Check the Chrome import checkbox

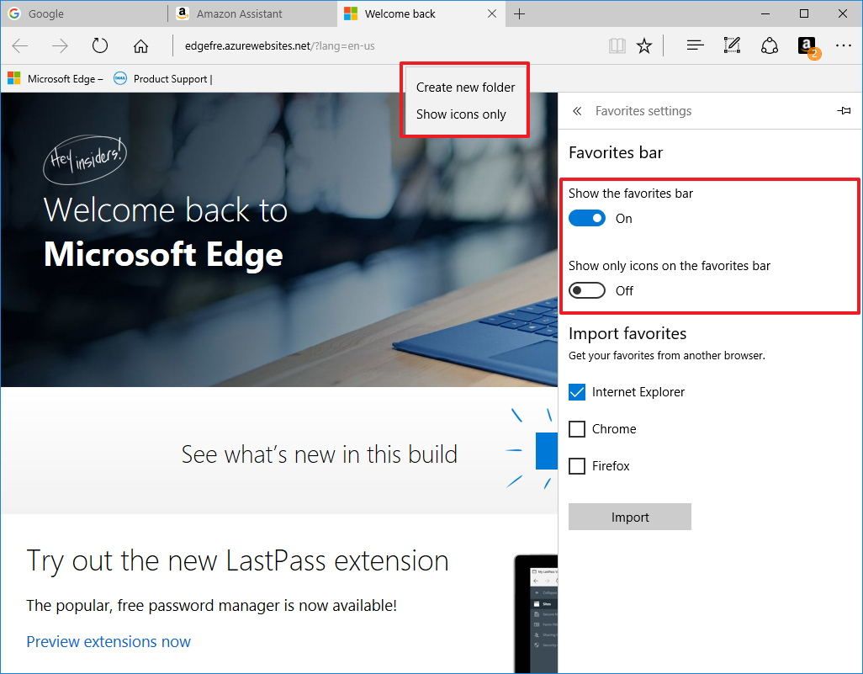577,428
